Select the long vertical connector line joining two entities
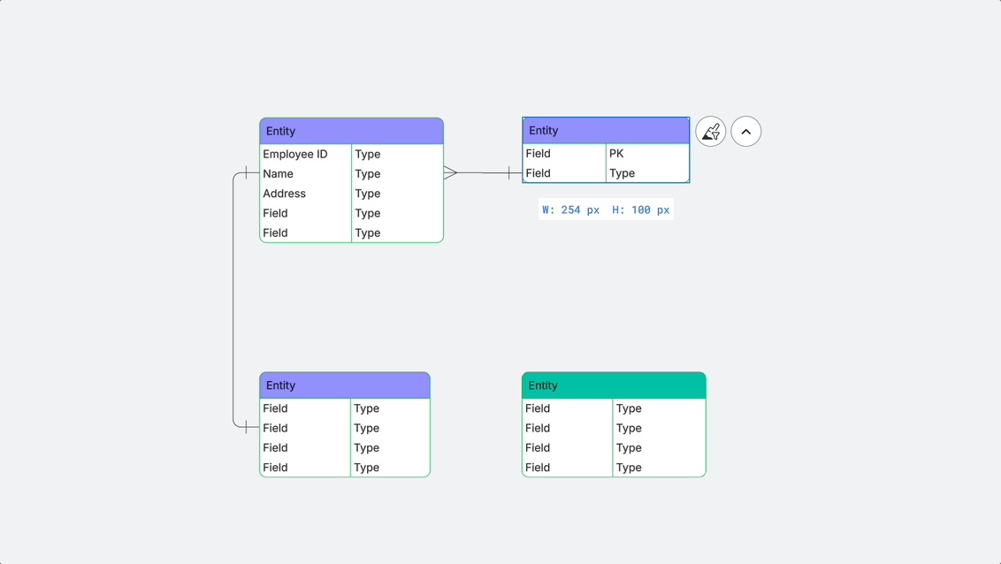The width and height of the screenshot is (1001, 564). tap(233, 300)
